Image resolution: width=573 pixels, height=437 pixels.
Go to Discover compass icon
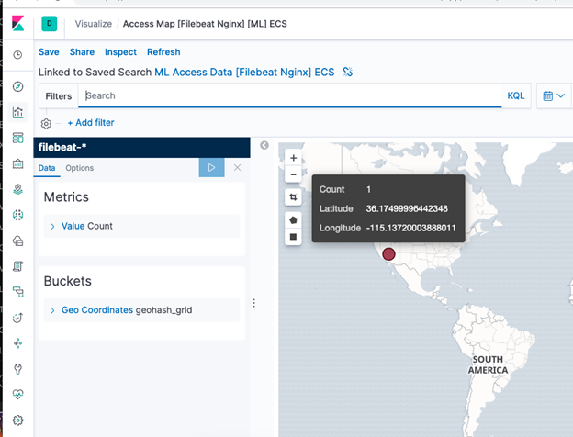[17, 86]
